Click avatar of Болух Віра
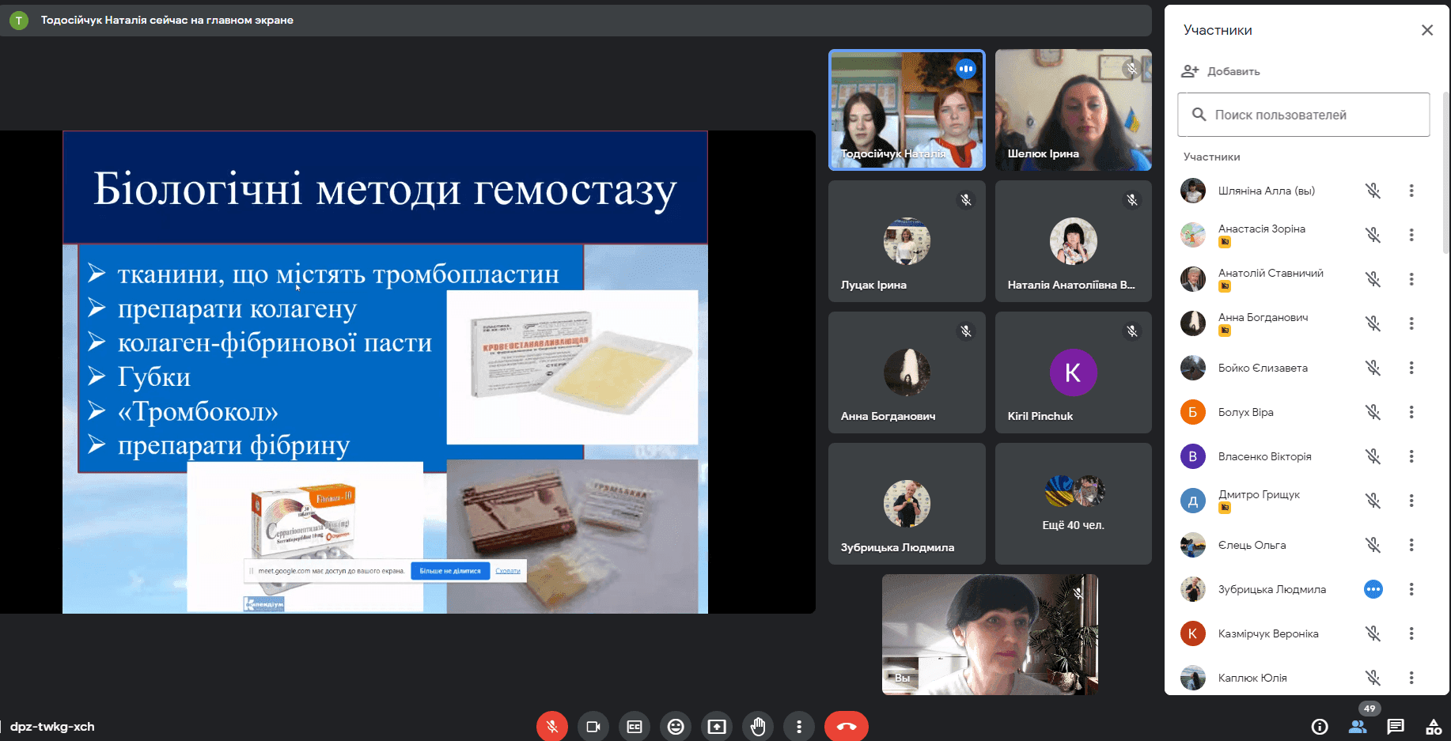This screenshot has width=1451, height=741. click(1193, 412)
